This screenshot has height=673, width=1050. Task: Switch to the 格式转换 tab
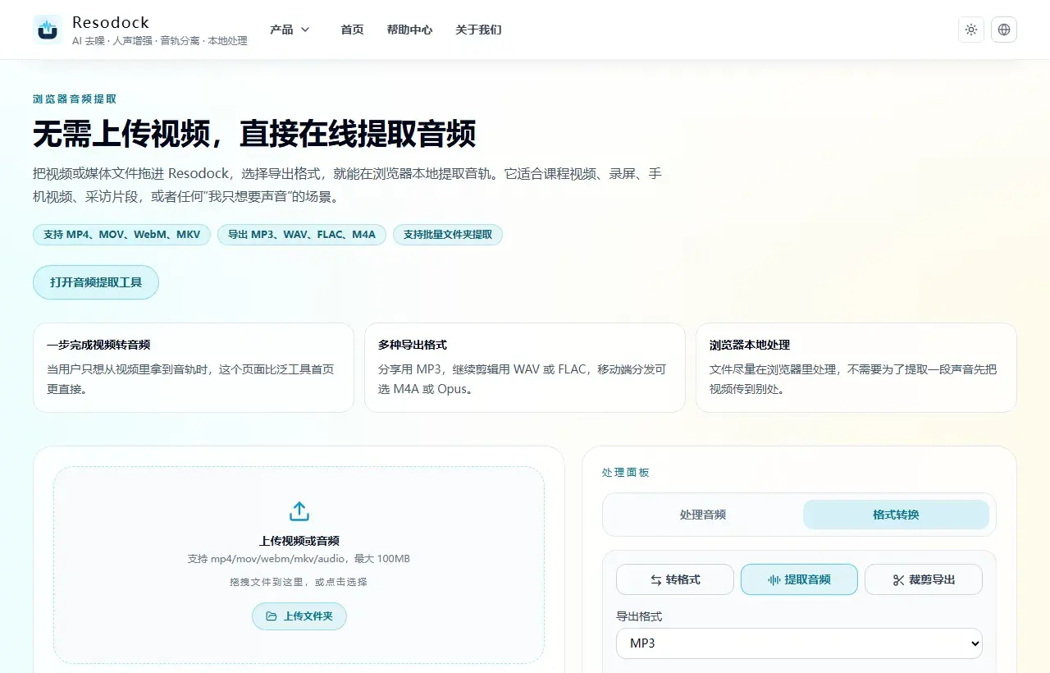point(896,515)
